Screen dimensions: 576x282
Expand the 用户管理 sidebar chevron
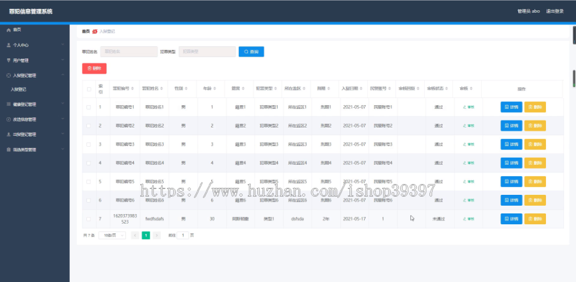click(x=63, y=60)
